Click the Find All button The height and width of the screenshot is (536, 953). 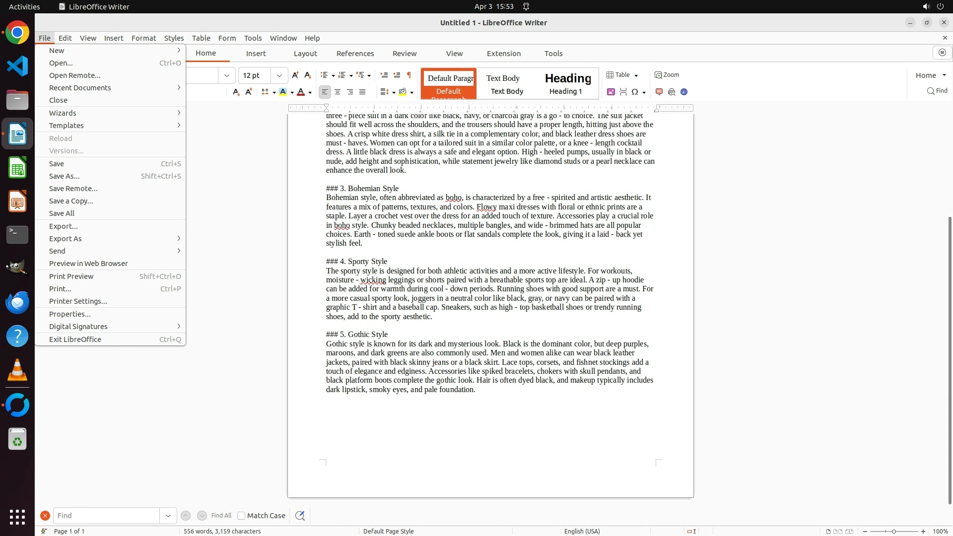(x=221, y=516)
